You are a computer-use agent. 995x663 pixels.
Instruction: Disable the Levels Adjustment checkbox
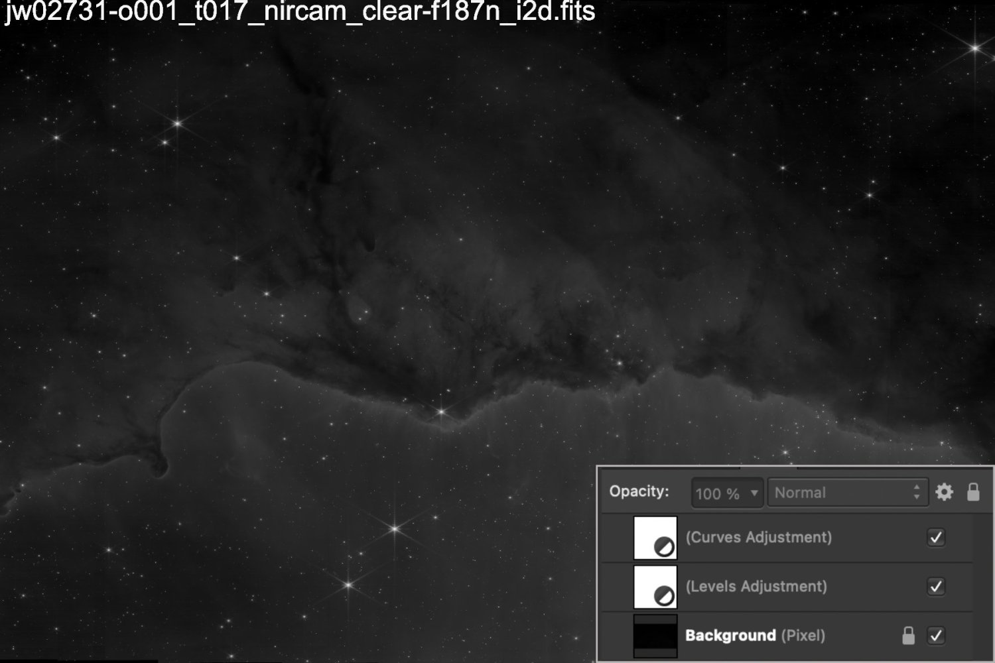click(x=937, y=587)
